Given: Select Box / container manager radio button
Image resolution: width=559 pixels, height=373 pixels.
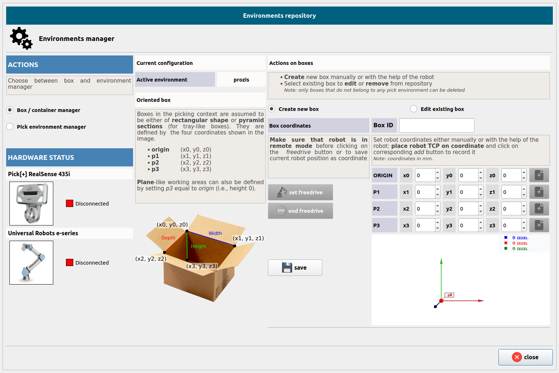Looking at the screenshot, I should [x=10, y=110].
